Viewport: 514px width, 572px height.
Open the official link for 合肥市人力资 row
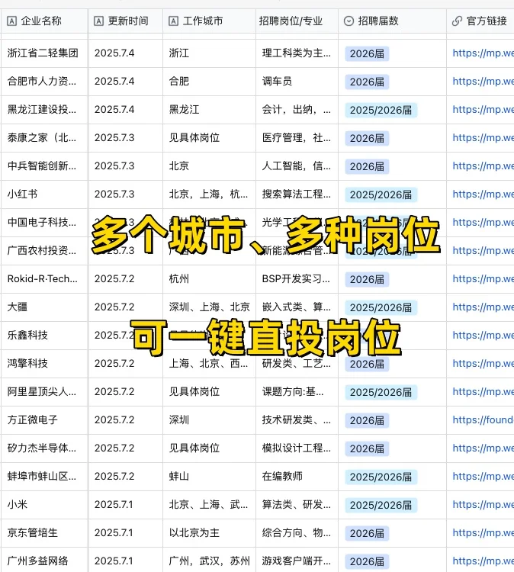pyautogui.click(x=483, y=82)
